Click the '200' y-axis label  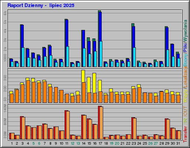pos(5,89)
